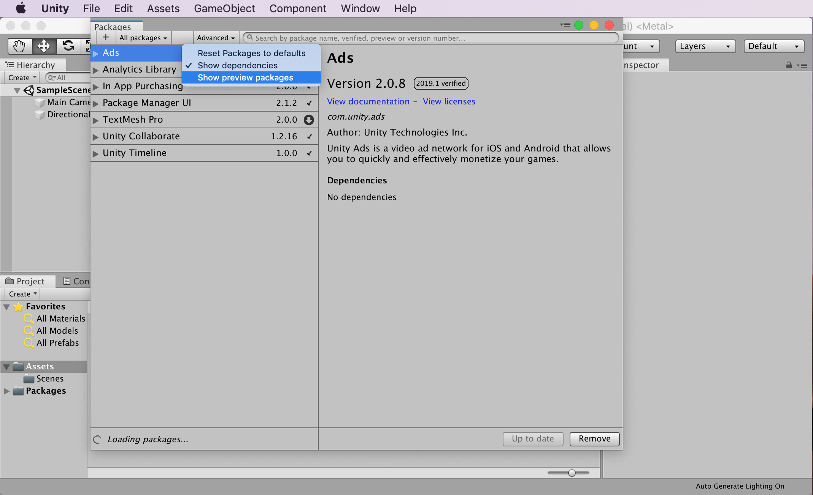Enable Show preview packages
This screenshot has width=813, height=495.
click(245, 77)
